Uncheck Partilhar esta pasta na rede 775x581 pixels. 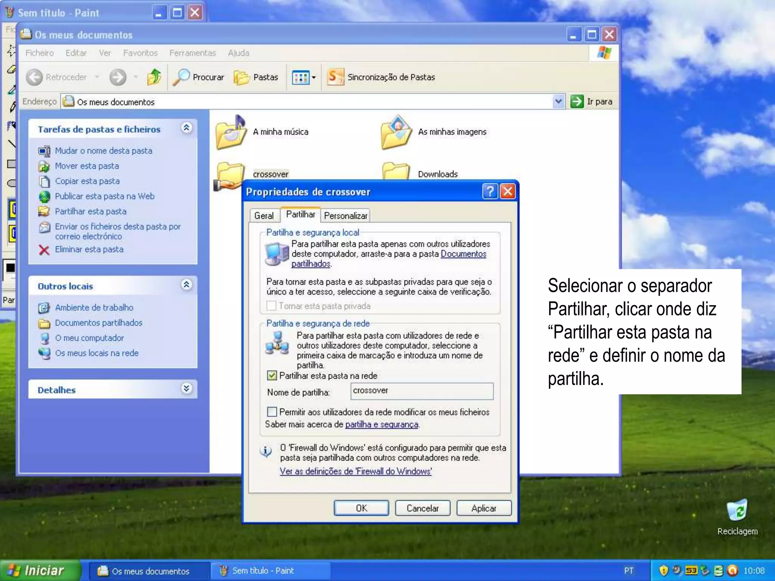272,376
